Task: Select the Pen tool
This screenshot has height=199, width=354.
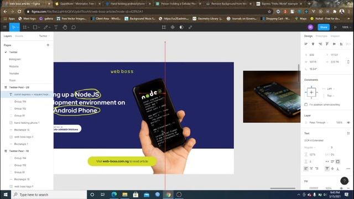Action: point(45,27)
